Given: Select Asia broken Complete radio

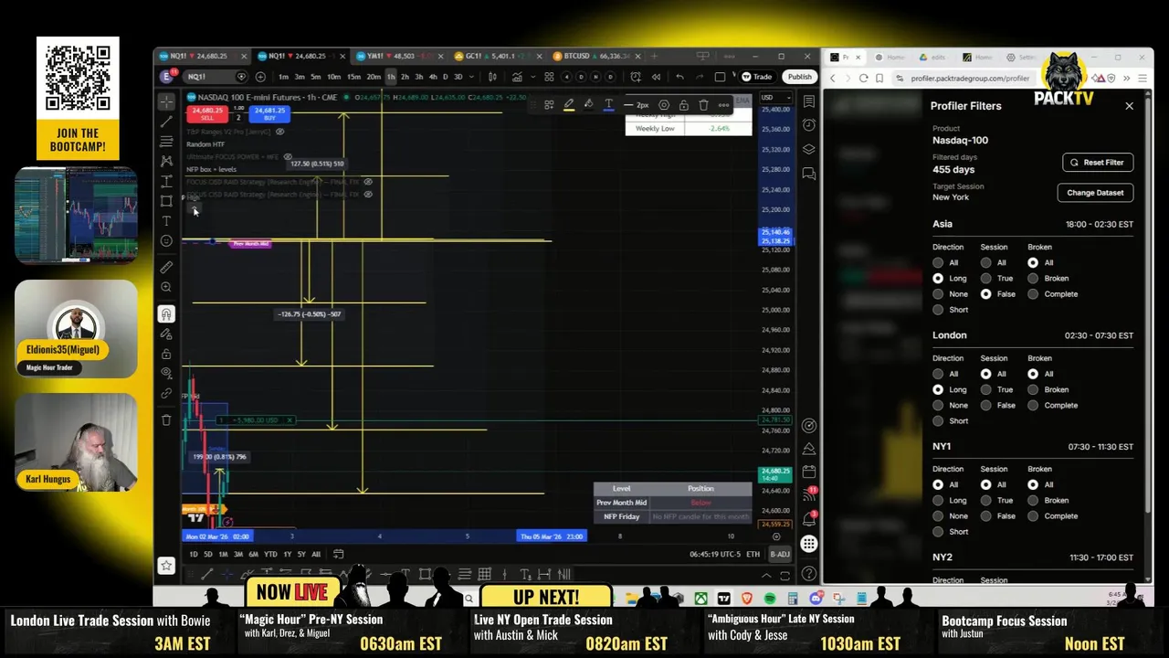Looking at the screenshot, I should [x=1033, y=293].
